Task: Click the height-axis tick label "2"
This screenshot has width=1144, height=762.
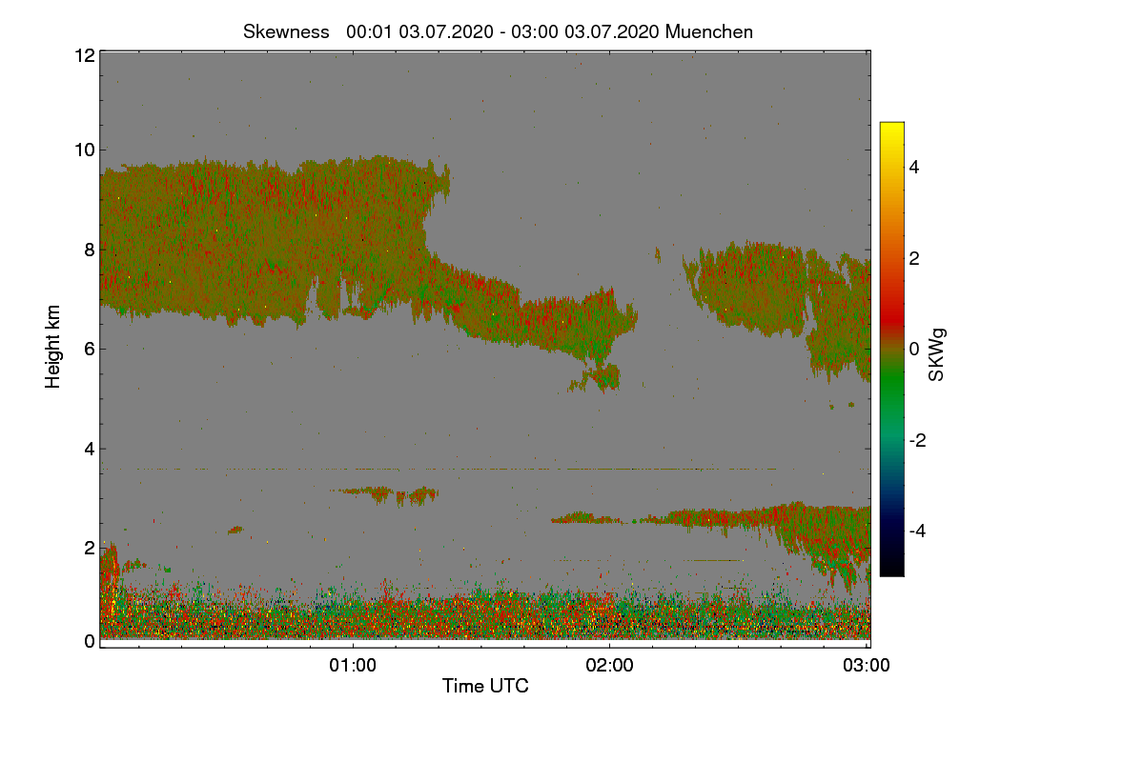Action: 89,548
